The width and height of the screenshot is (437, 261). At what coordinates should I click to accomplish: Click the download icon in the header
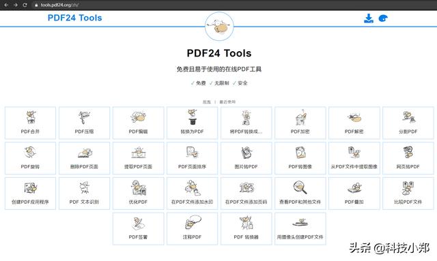(x=369, y=18)
